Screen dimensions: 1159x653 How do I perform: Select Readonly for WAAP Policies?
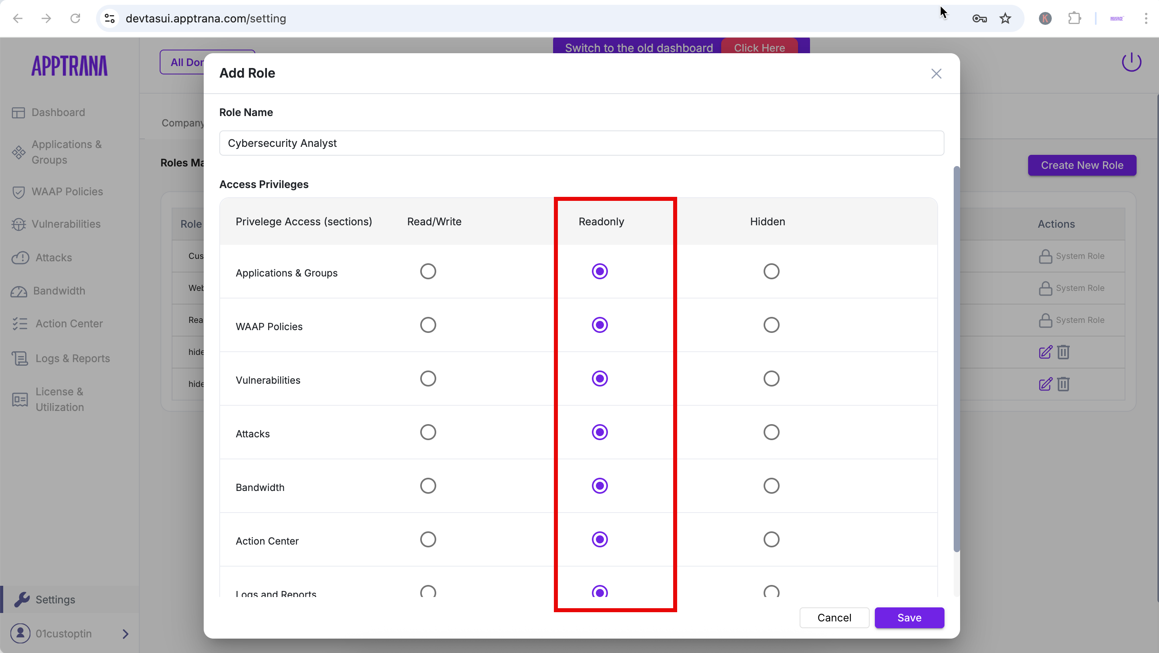[x=599, y=325]
